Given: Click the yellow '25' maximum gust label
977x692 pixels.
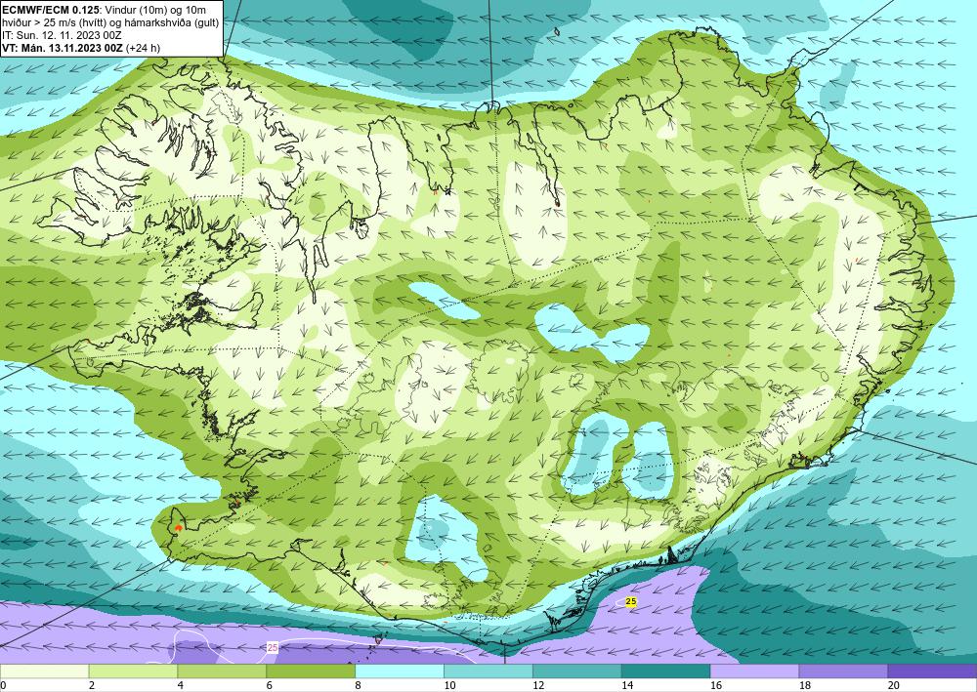Looking at the screenshot, I should [631, 602].
